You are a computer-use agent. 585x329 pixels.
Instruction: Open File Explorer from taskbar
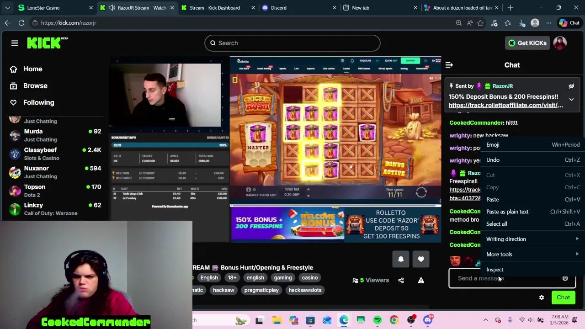[x=277, y=320]
